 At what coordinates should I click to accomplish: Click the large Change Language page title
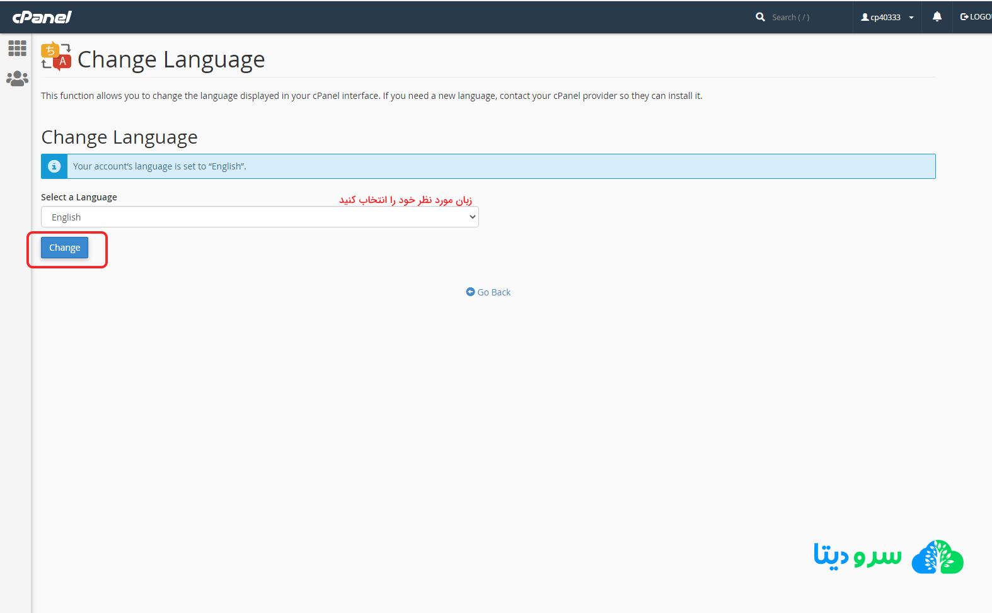171,59
